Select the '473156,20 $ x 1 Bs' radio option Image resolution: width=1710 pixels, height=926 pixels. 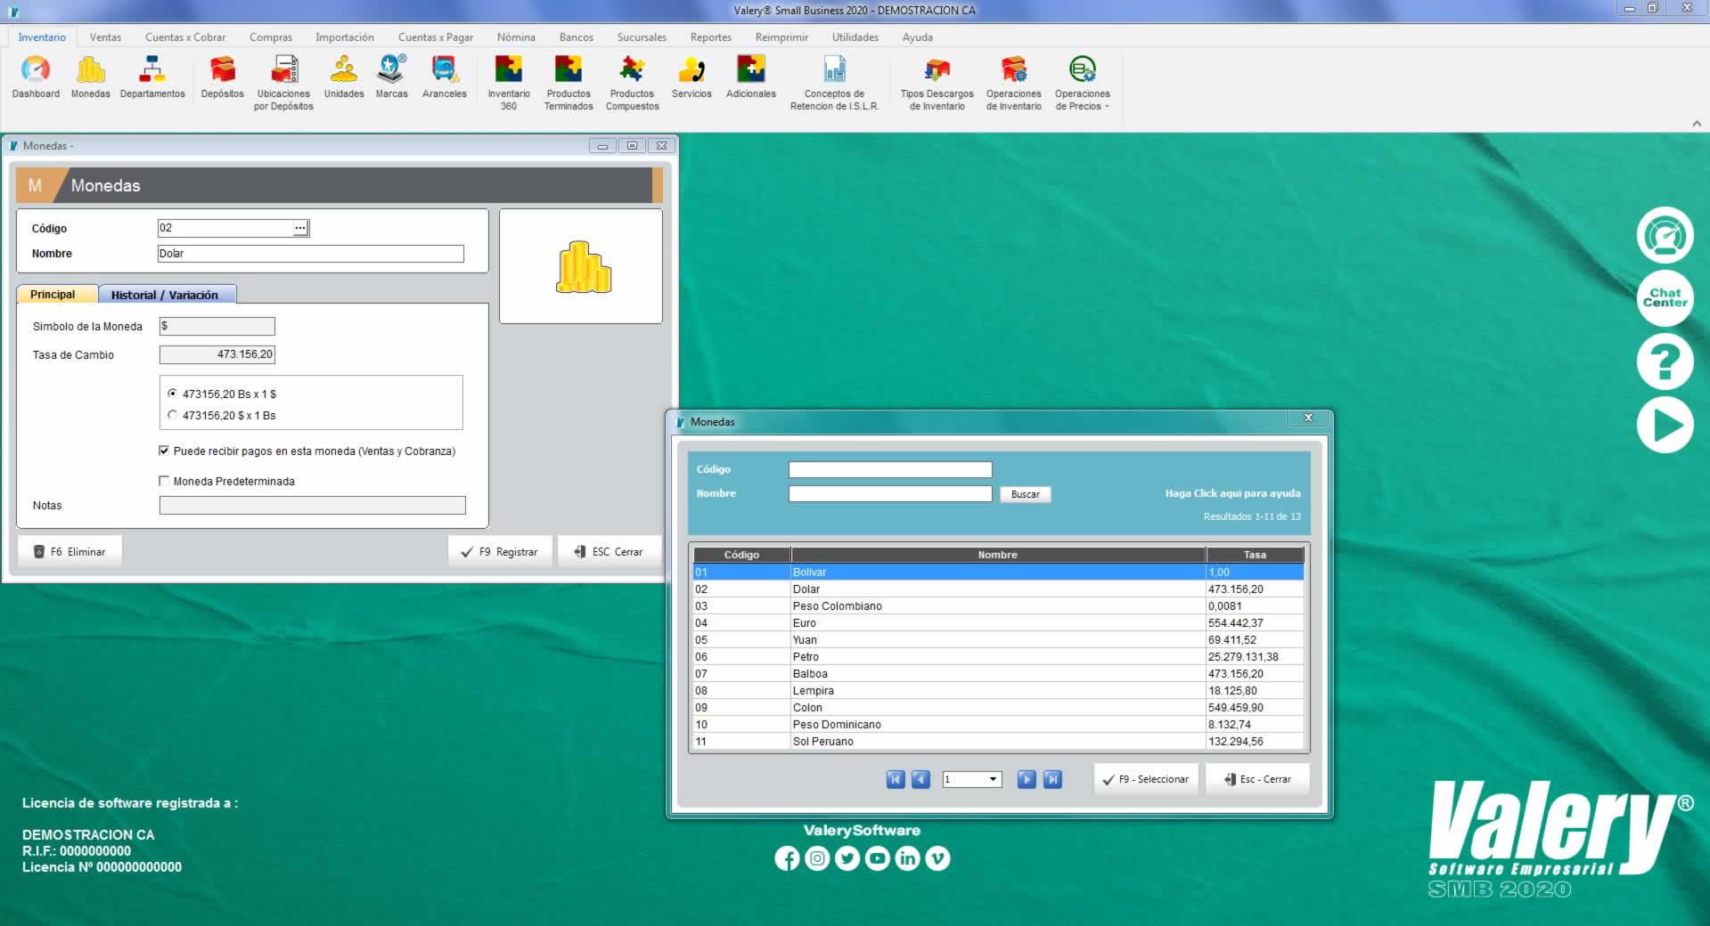172,415
